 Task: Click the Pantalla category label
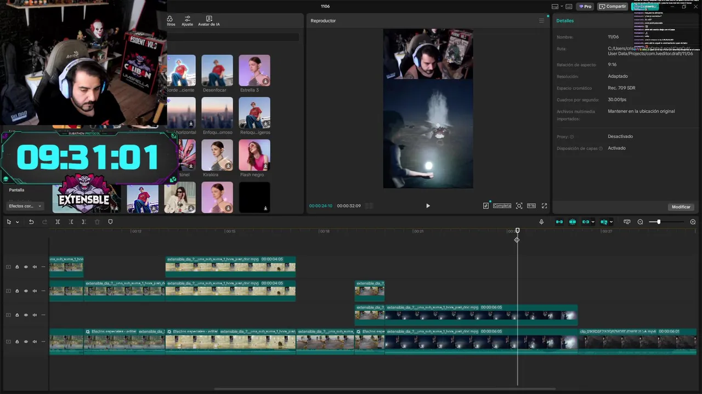pyautogui.click(x=16, y=190)
